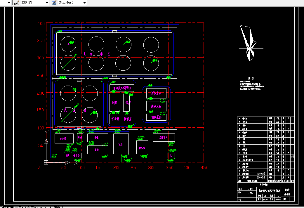
Task: Select the UCS origin icon square
Action: coord(46,162)
